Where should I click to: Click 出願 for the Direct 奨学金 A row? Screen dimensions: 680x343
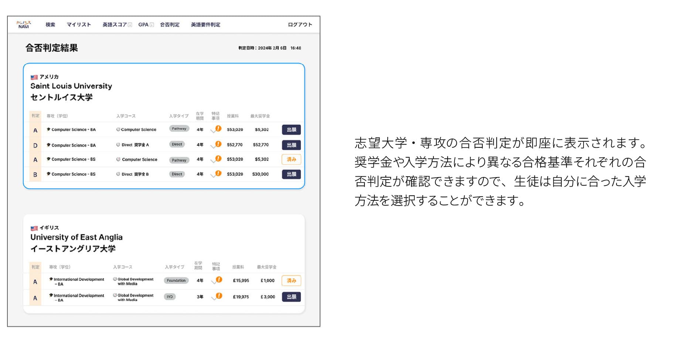coord(291,145)
